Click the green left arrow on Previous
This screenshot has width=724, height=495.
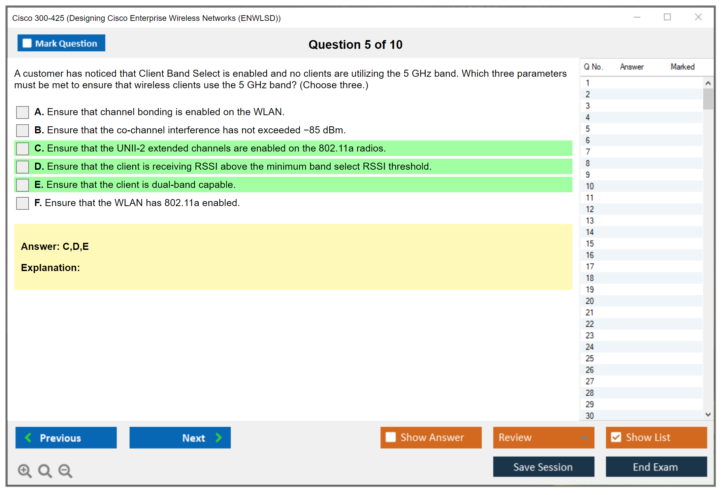tap(28, 437)
